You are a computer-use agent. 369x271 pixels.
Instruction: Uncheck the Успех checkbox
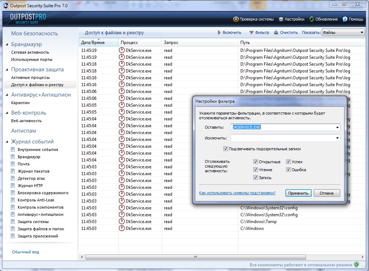tap(288, 161)
